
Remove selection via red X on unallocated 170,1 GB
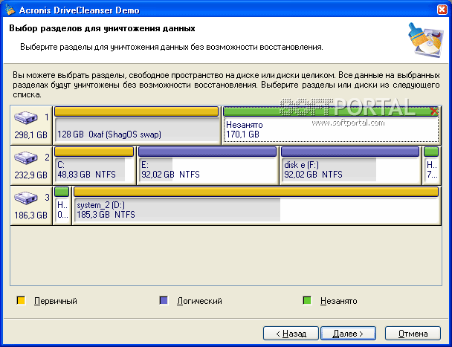(434, 111)
